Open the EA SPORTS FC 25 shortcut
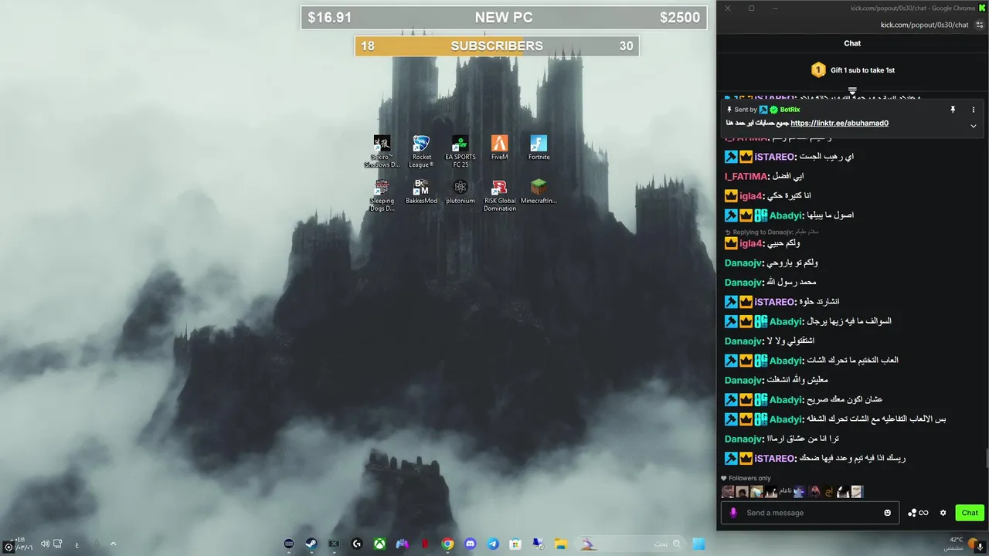This screenshot has width=989, height=556. (461, 151)
